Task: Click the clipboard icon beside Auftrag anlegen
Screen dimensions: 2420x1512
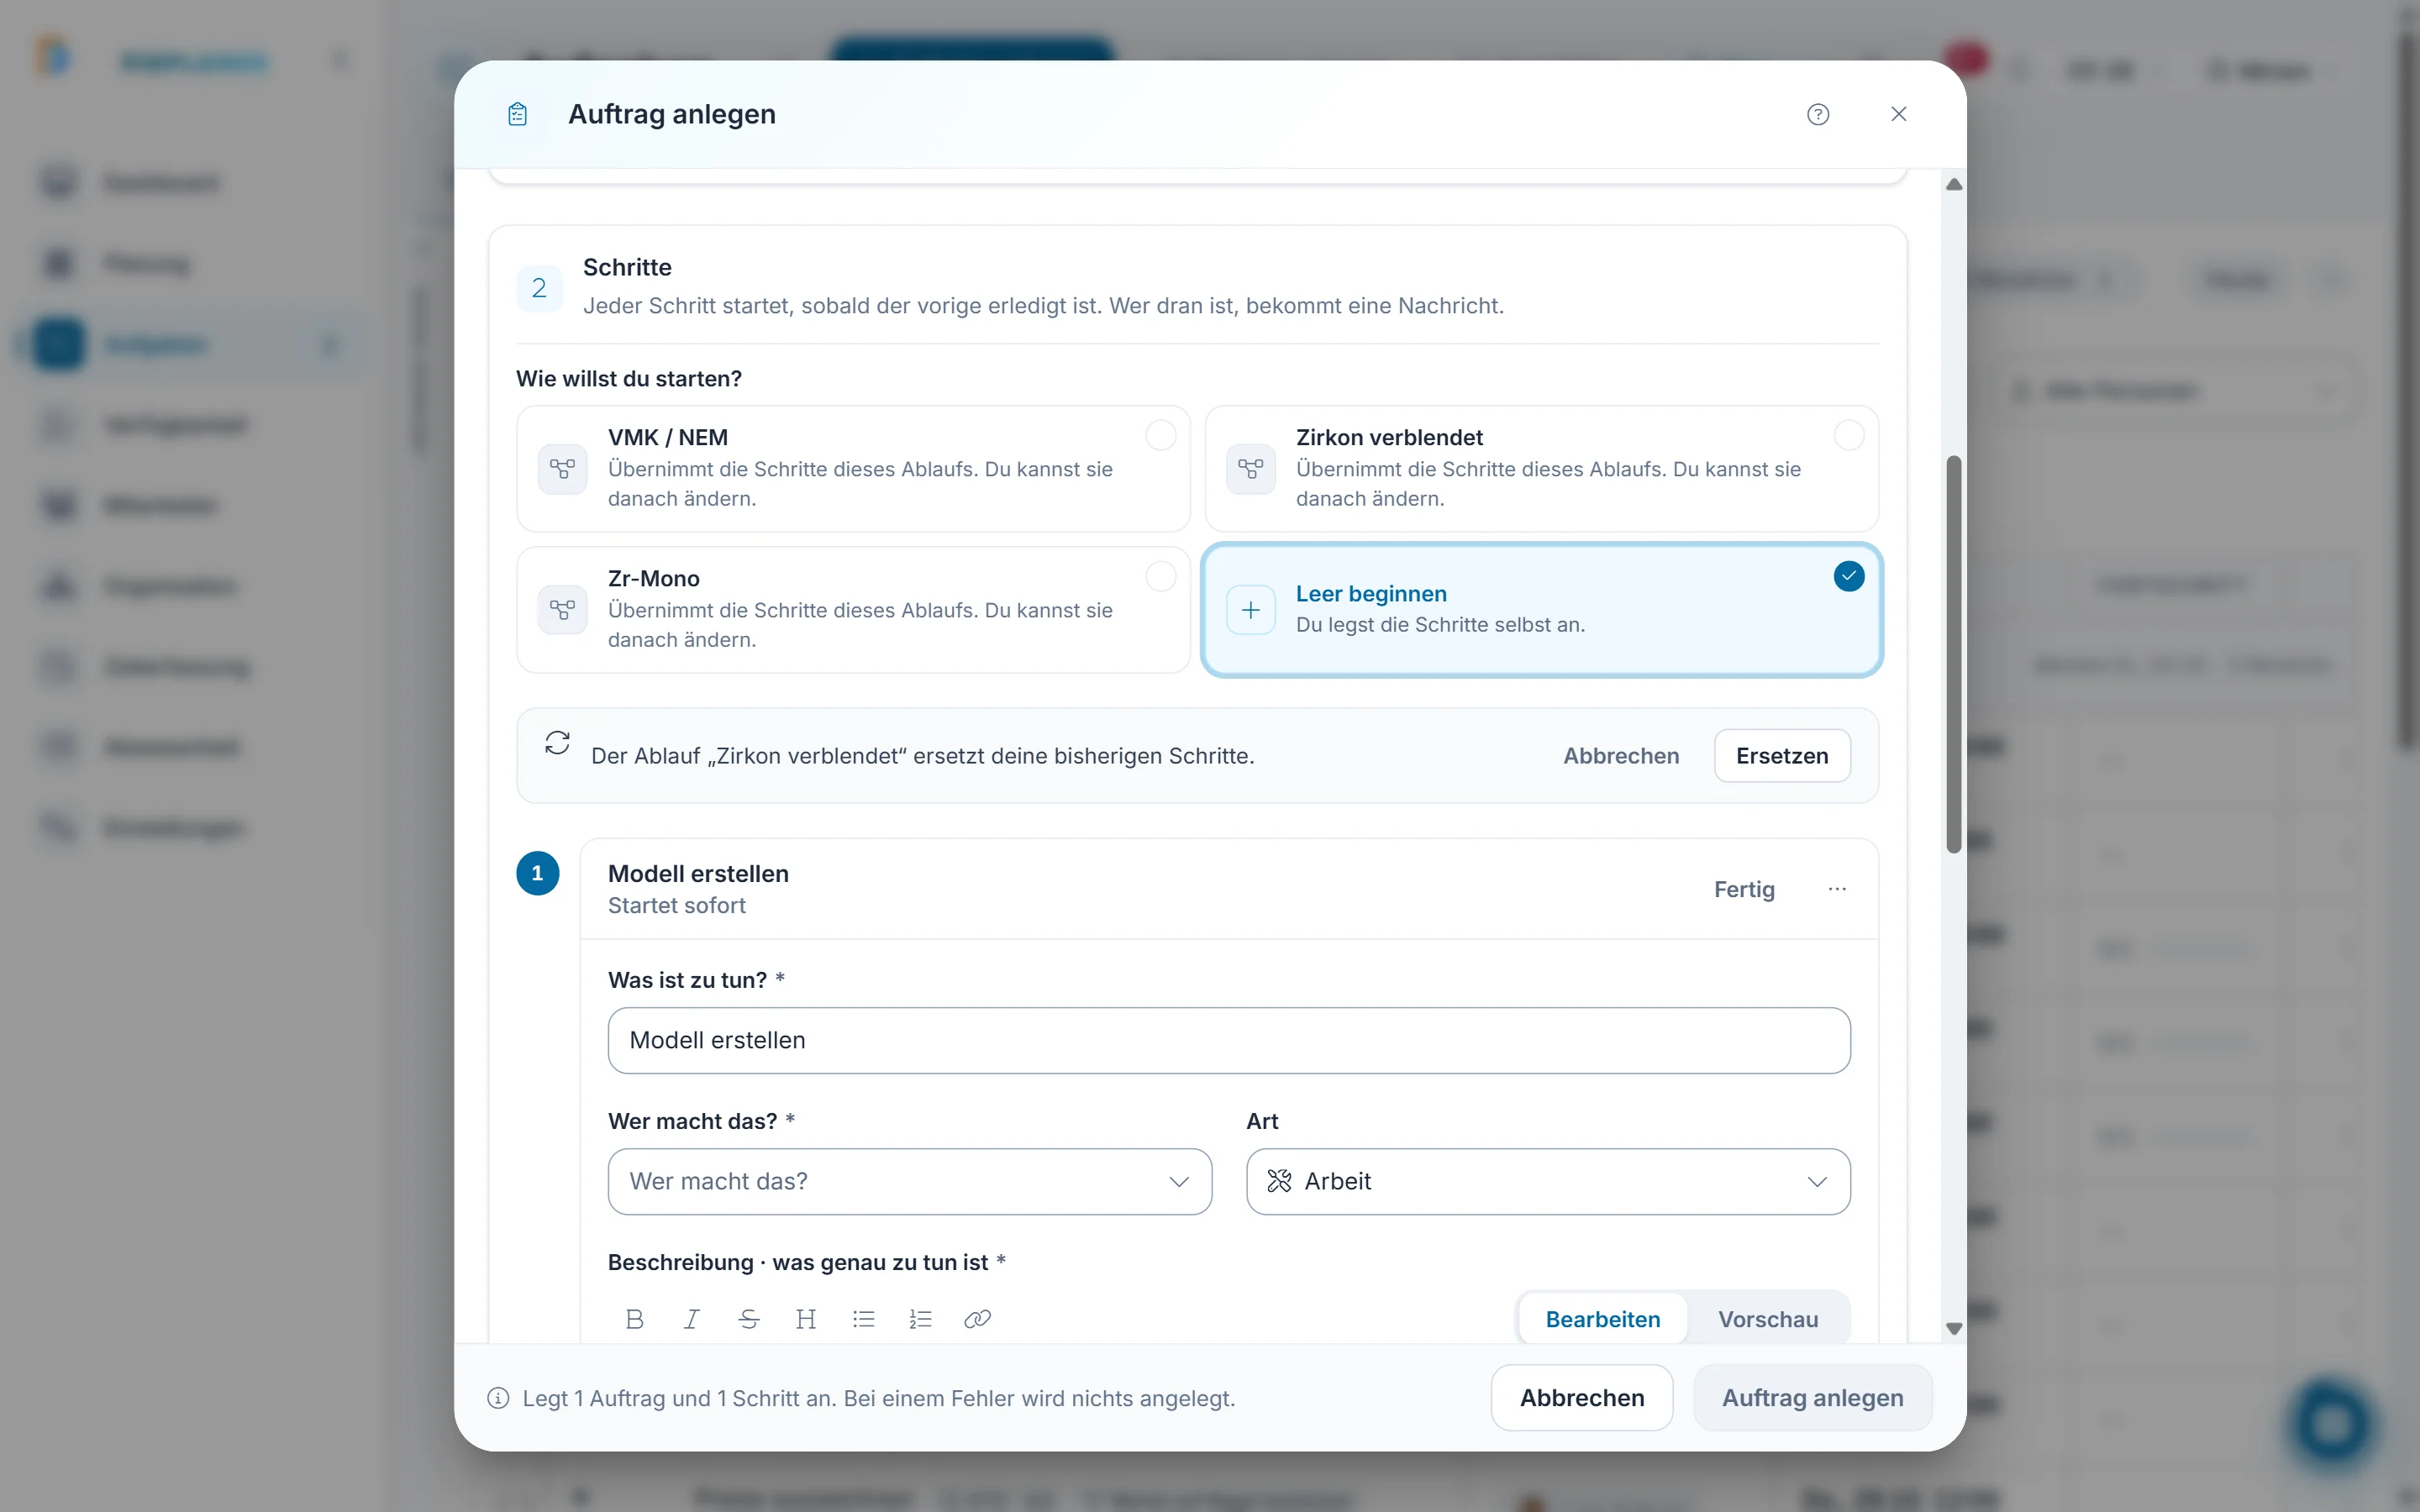Action: 517,114
